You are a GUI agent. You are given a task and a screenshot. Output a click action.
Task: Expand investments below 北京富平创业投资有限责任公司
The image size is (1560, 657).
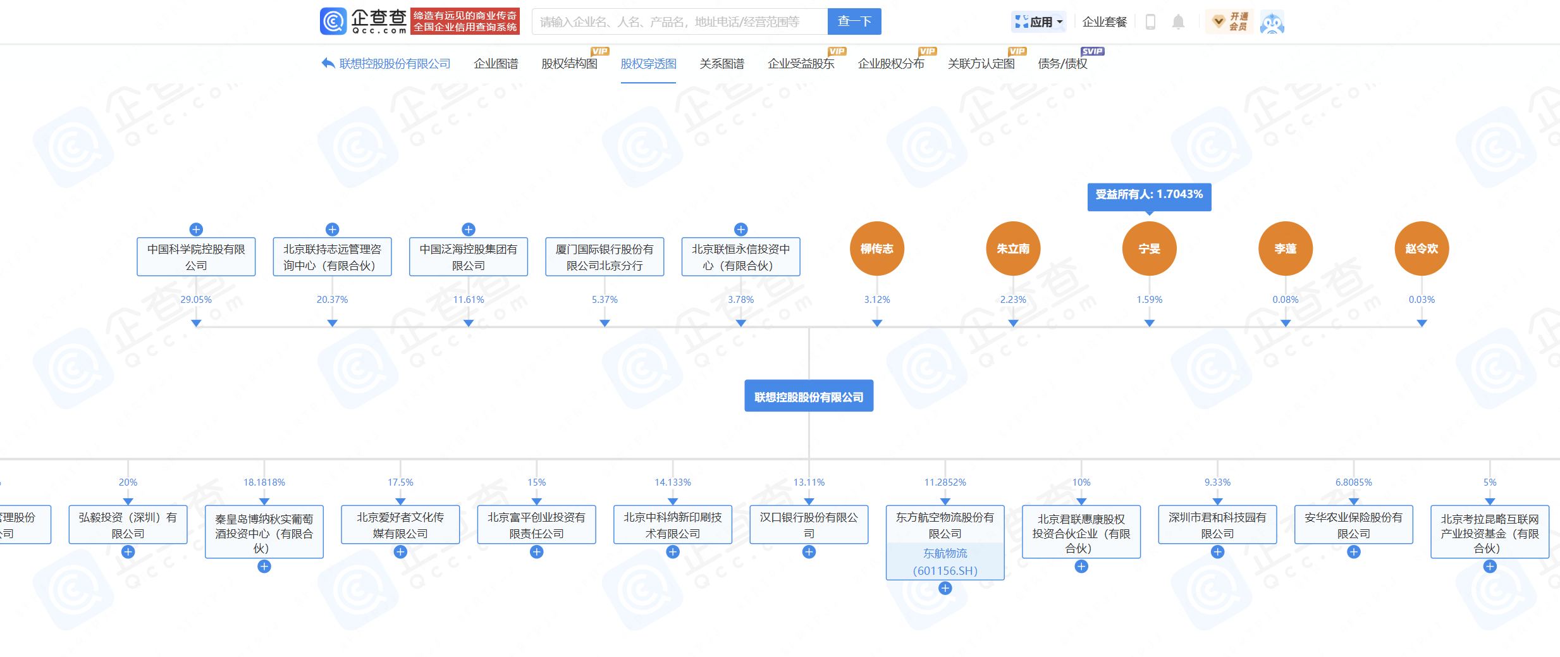tap(537, 551)
